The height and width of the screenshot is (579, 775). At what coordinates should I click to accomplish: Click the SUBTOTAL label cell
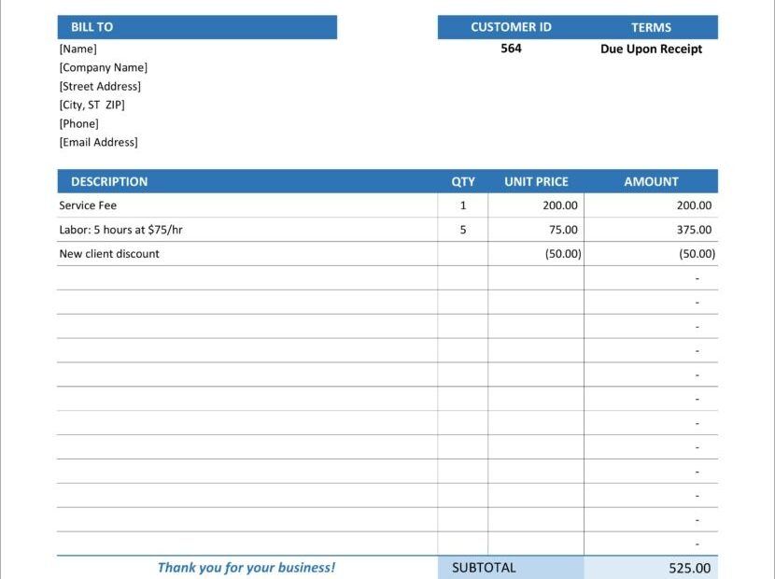482,567
